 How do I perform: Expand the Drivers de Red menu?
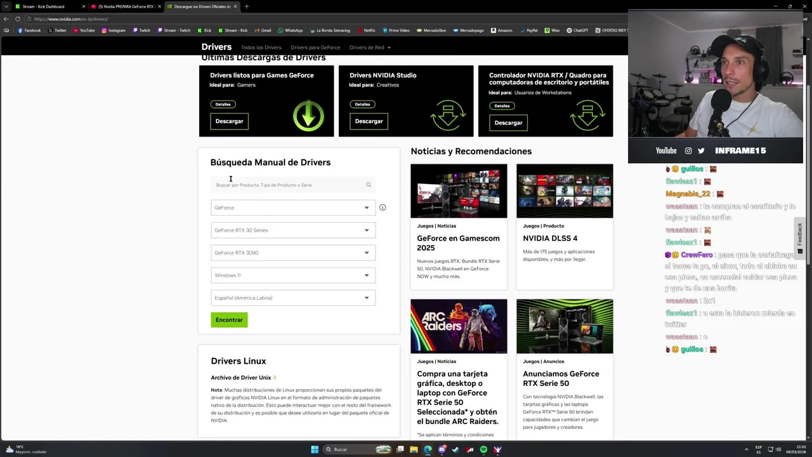[x=370, y=48]
